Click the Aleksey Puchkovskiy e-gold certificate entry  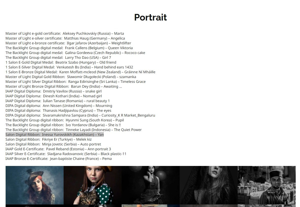pos(65,33)
